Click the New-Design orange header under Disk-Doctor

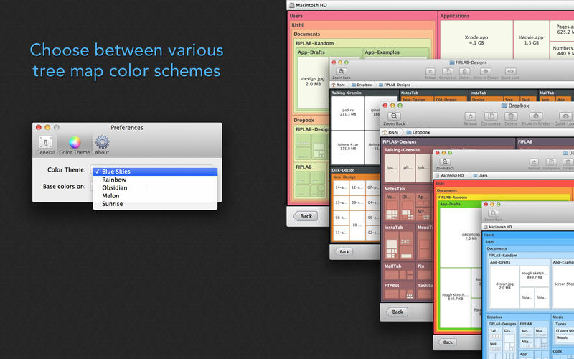tap(344, 177)
